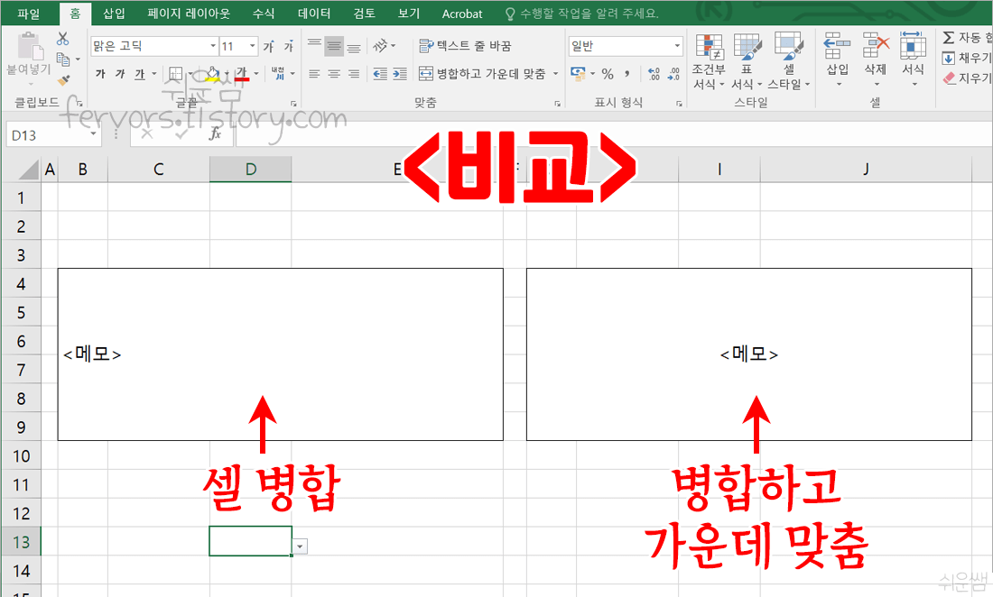Toggle italic (가) formatting
The image size is (993, 597).
tap(120, 74)
